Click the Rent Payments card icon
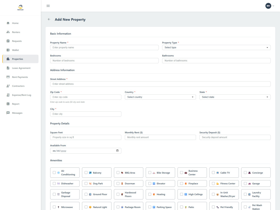 tap(8, 77)
